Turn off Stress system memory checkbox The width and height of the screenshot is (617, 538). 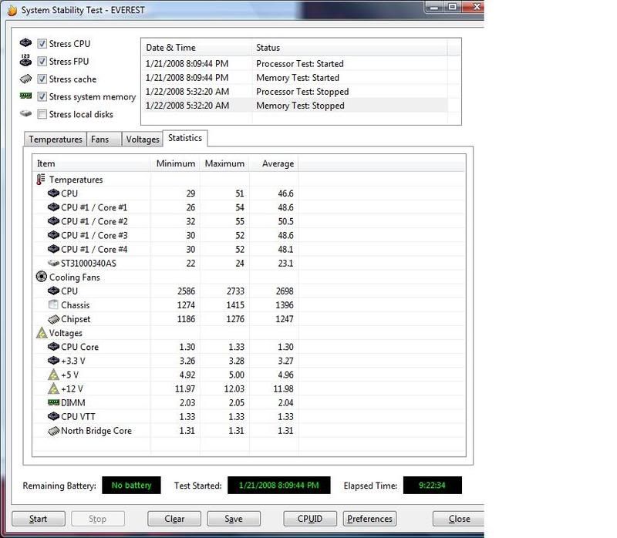coord(42,97)
